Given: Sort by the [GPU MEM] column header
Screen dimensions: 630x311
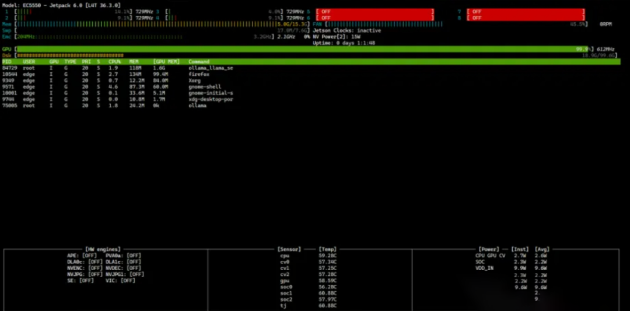Looking at the screenshot, I should 166,62.
